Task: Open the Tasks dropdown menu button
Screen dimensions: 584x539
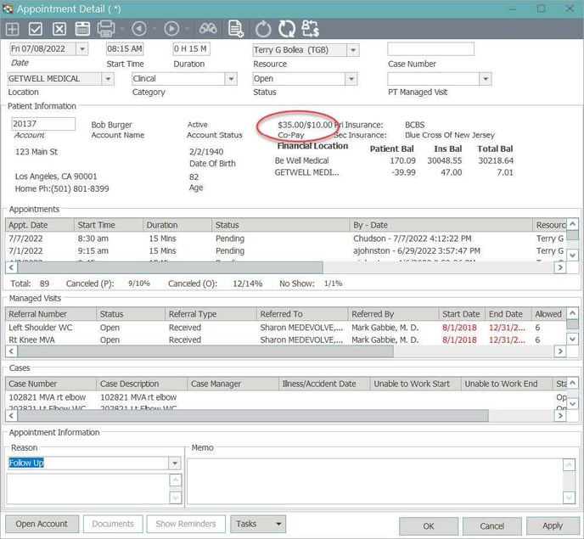Action: point(257,525)
